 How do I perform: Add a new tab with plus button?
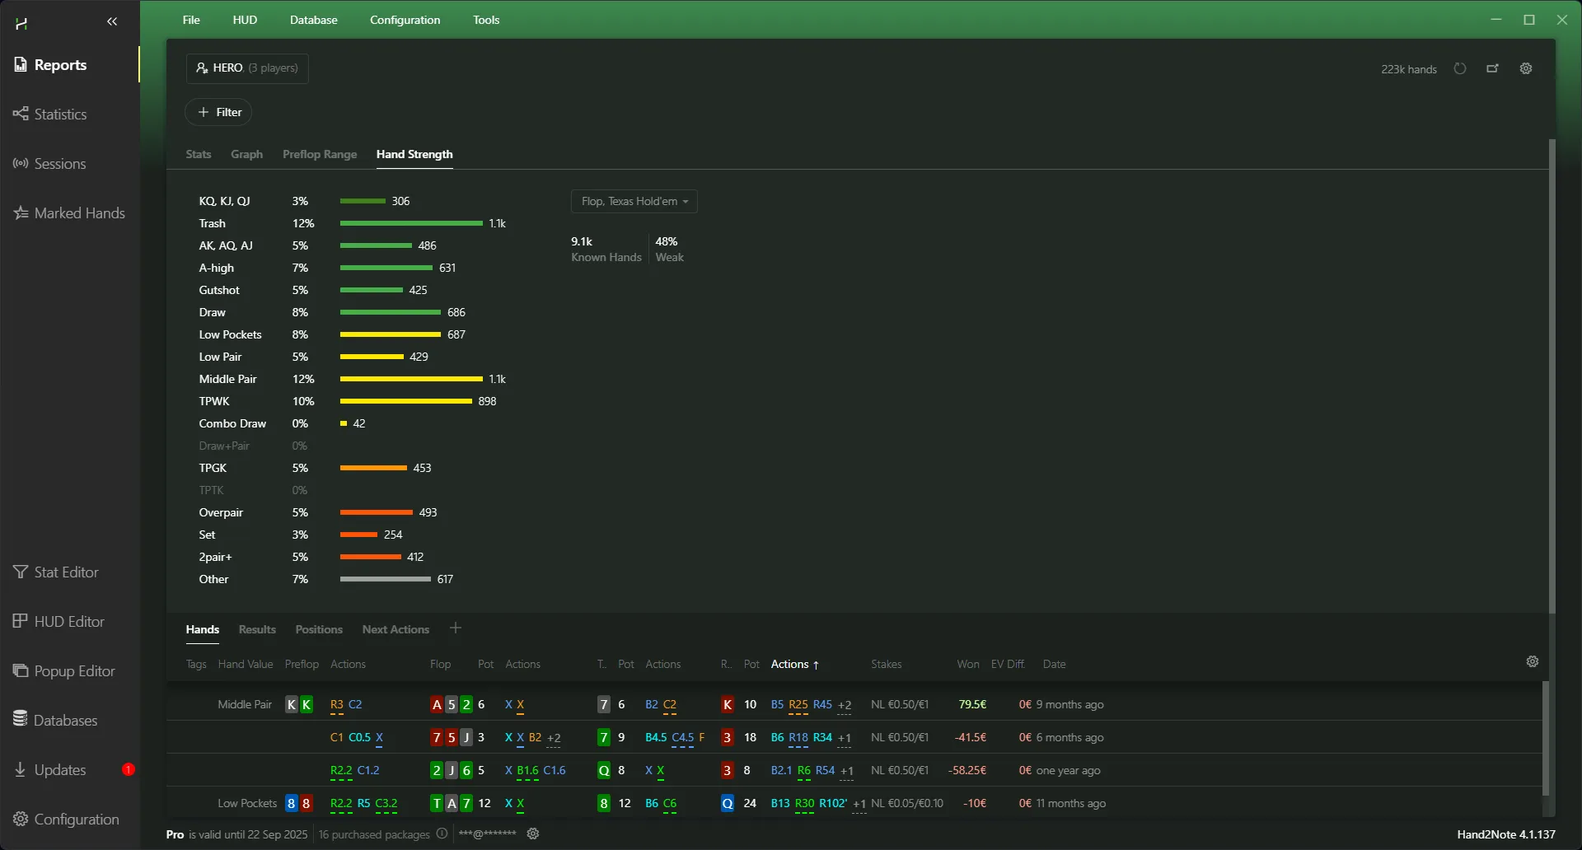point(456,629)
